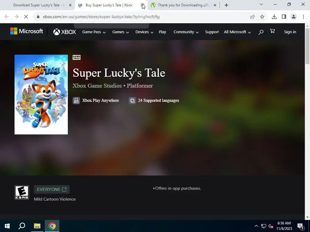Open Chrome three-dot menu
Image resolution: width=310 pixels, height=232 pixels.
(x=303, y=17)
